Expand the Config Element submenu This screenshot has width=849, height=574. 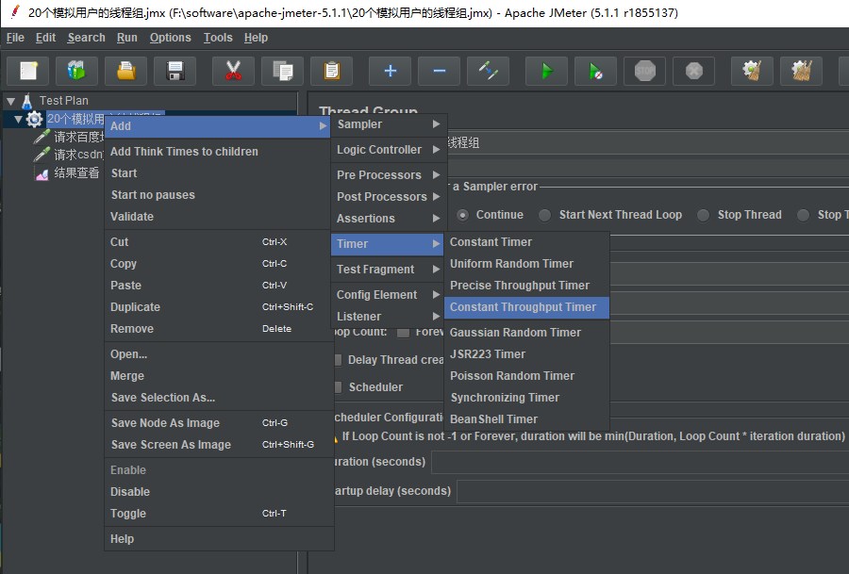point(389,295)
